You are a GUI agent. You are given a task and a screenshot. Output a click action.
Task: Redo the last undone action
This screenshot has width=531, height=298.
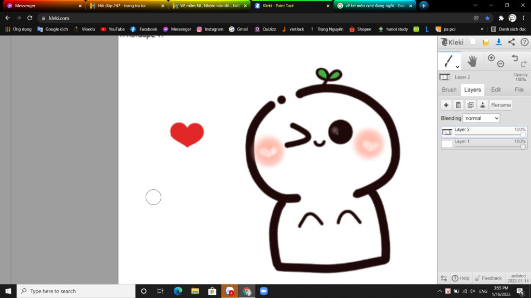pos(524,64)
